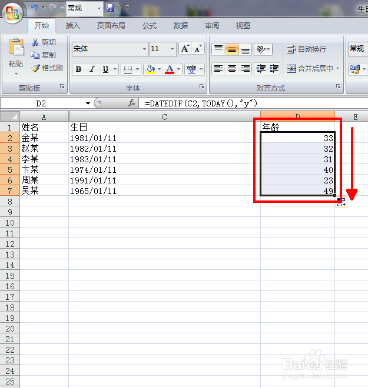368x388 pixels.
Task: Open the Insert Function fx dialog
Action: (x=132, y=103)
